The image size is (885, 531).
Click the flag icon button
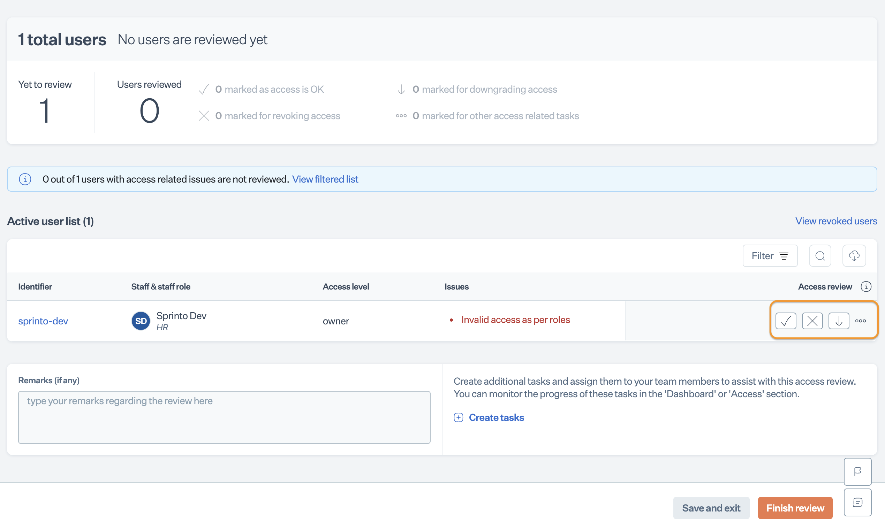857,472
